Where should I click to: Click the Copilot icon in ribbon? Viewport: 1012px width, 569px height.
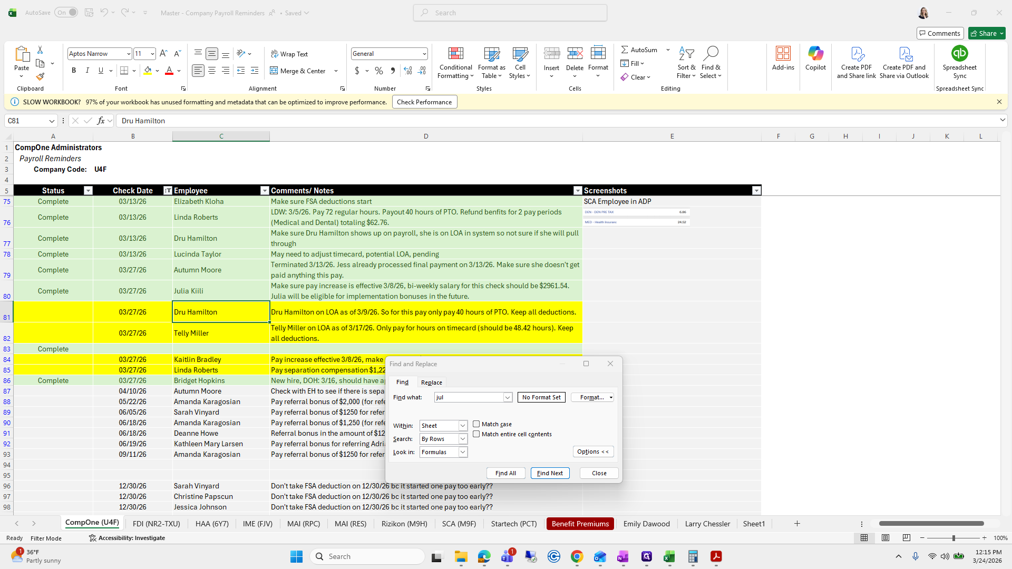815,58
